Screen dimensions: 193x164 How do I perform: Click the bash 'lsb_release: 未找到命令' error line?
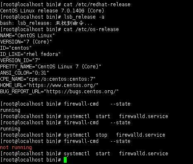[x=46, y=23]
